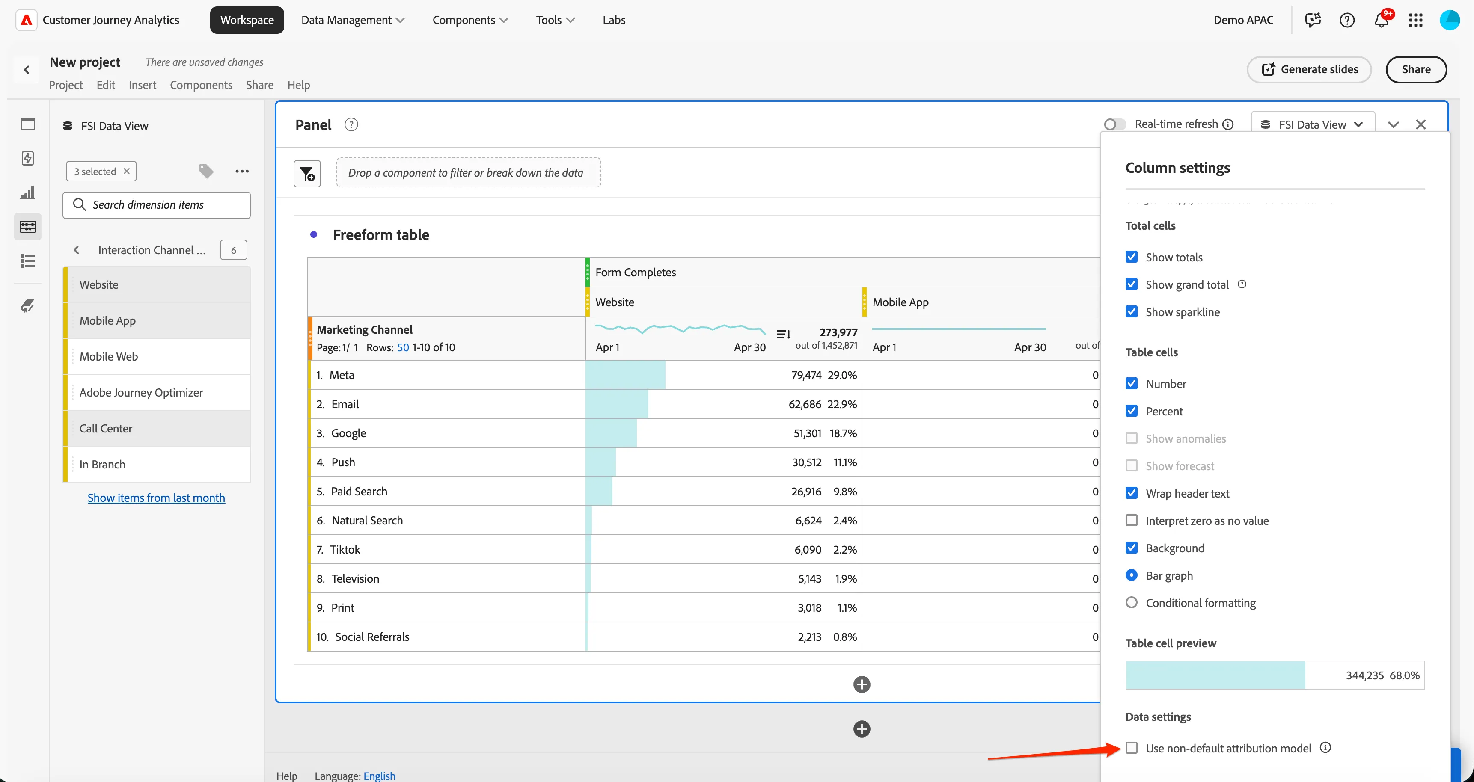The height and width of the screenshot is (782, 1474).
Task: Uncheck the Percent checkbox
Action: pos(1131,411)
